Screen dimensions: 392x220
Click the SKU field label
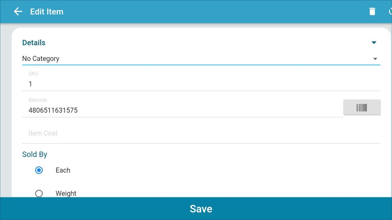click(33, 74)
